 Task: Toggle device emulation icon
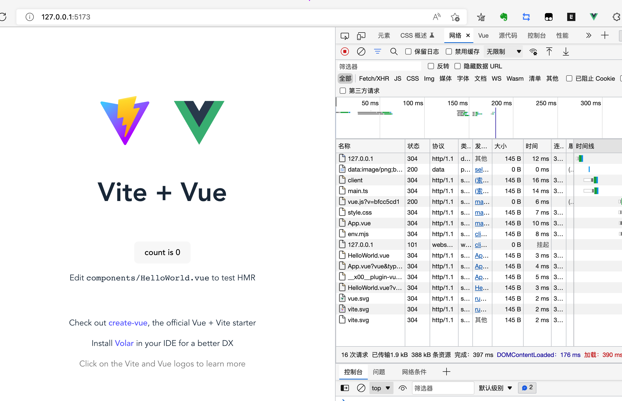click(361, 36)
